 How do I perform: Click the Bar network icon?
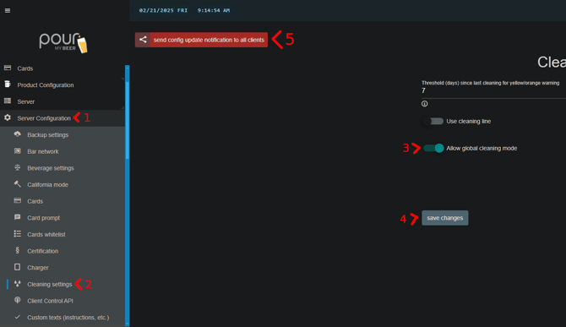point(18,151)
